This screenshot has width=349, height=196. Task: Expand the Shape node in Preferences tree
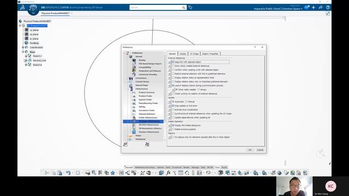point(128,136)
